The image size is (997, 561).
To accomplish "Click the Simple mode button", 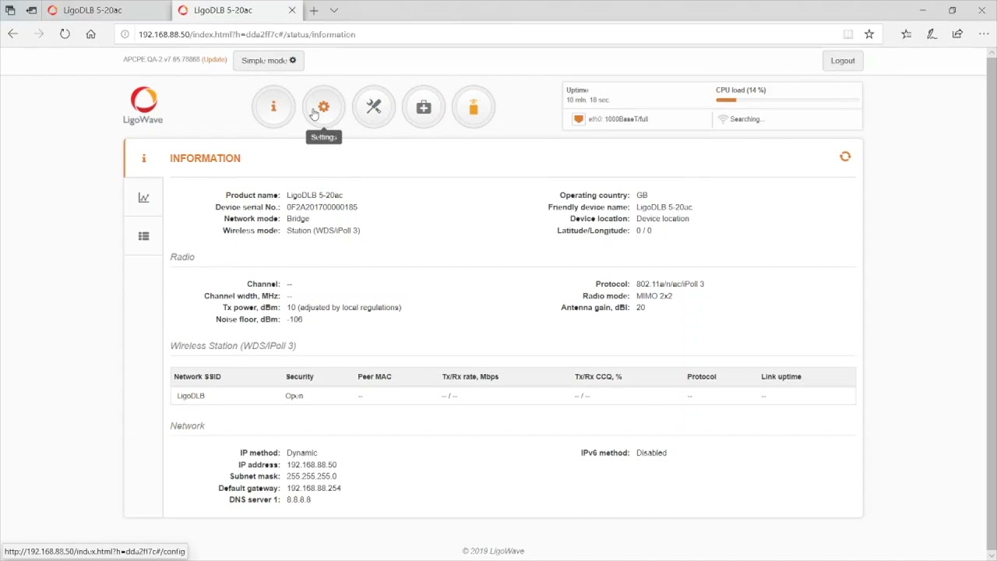I will pos(269,61).
